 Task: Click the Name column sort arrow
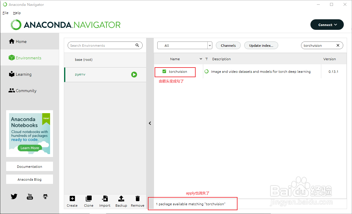tap(201, 59)
